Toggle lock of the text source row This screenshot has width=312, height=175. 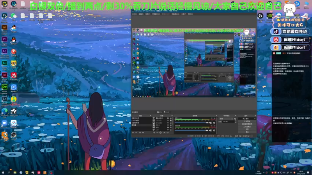170,118
